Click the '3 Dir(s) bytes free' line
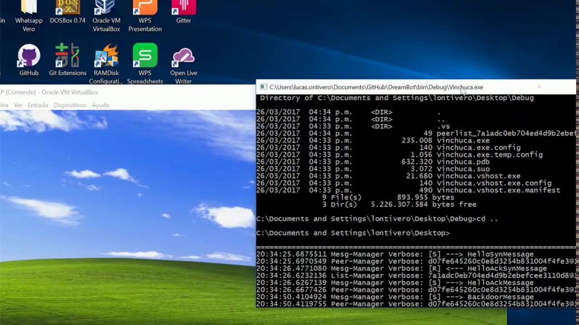 (x=399, y=204)
